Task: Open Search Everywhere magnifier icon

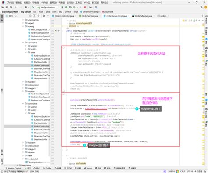Action: [x=201, y=7]
